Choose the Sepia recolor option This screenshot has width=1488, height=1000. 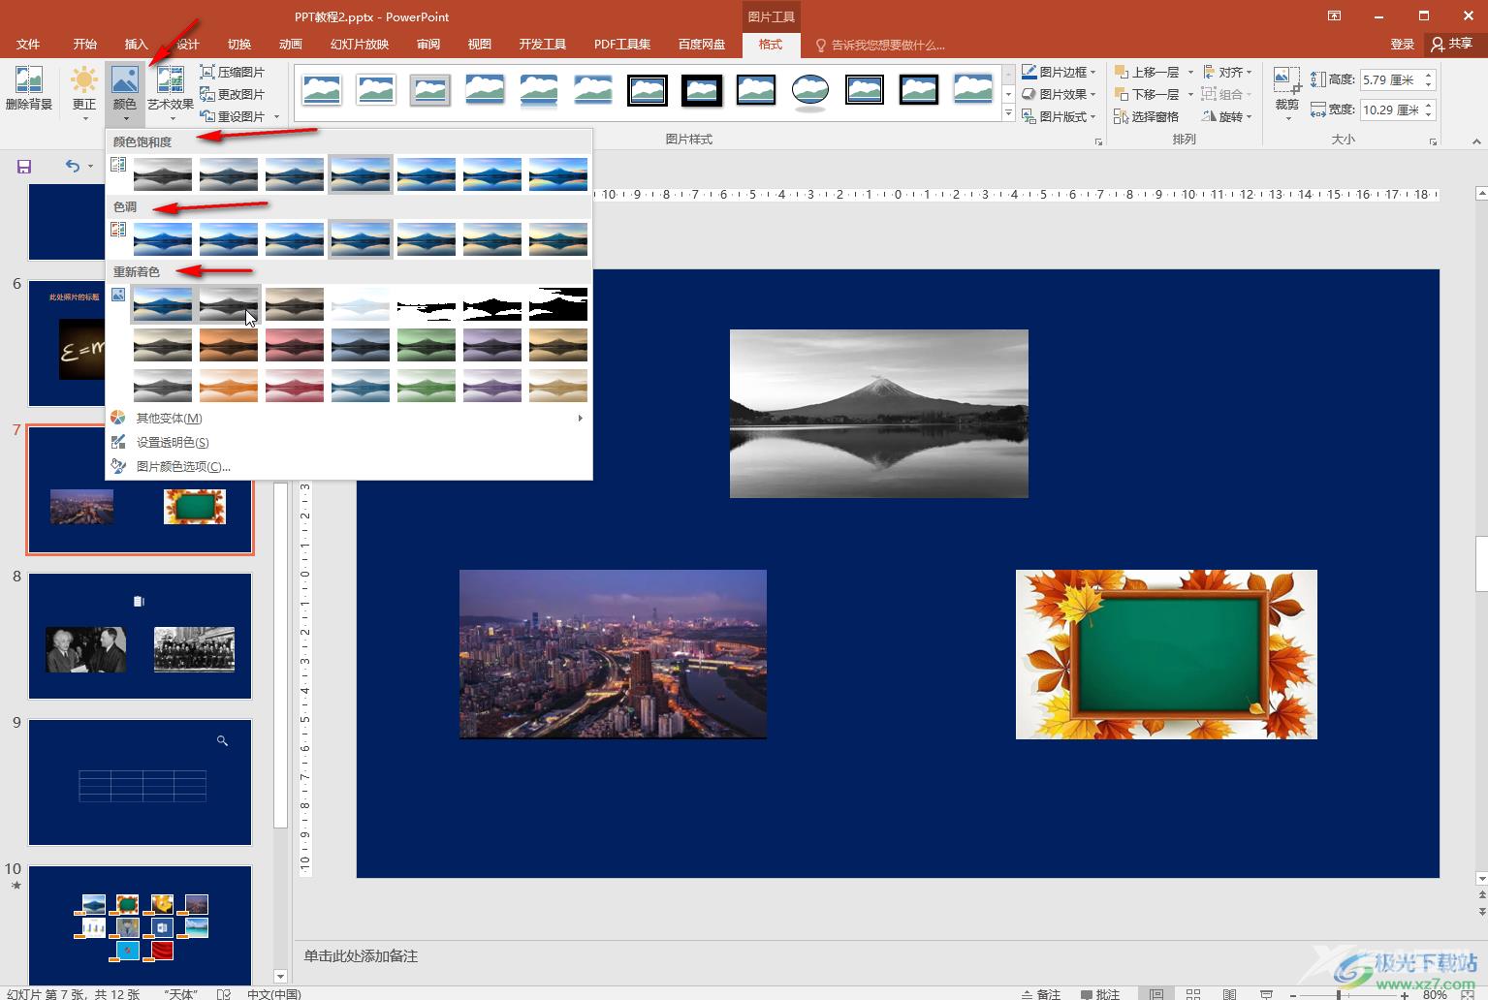click(x=295, y=303)
